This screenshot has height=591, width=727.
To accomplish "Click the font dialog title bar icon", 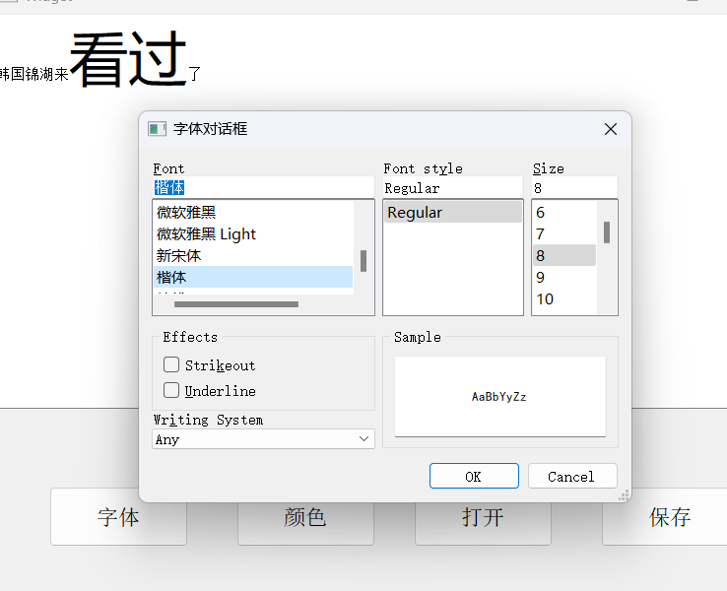I will point(157,129).
